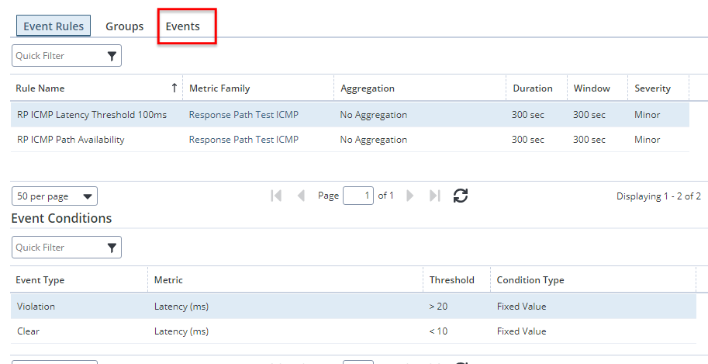Refresh the Event Rules table

point(461,196)
